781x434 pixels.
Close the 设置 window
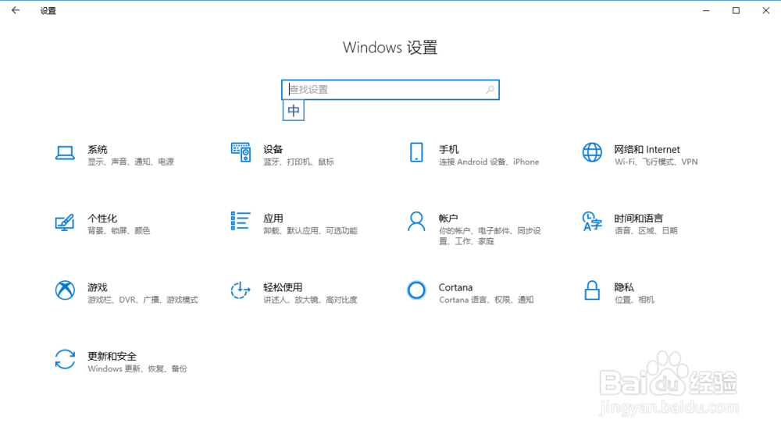pyautogui.click(x=765, y=10)
